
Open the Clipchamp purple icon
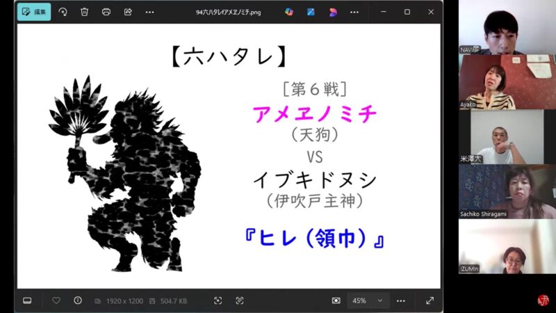click(333, 12)
